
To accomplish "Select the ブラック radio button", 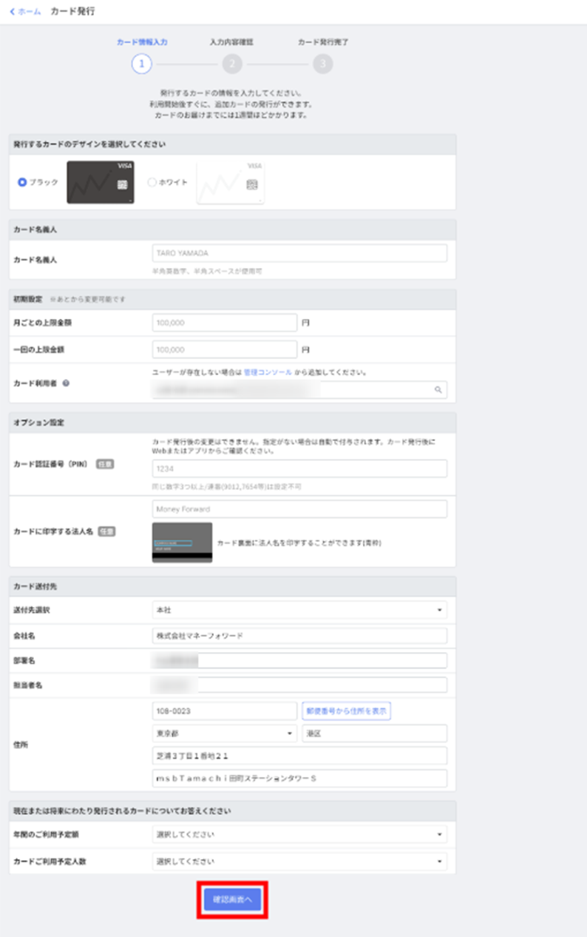I will click(22, 182).
